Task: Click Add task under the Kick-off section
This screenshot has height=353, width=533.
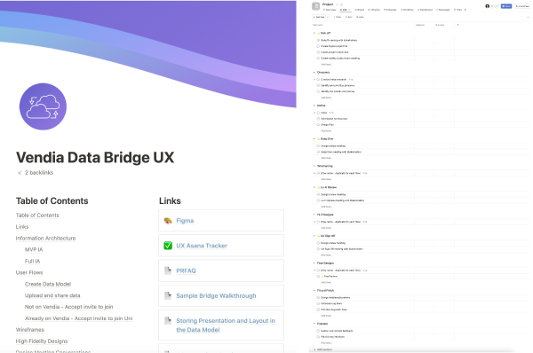Action: pyautogui.click(x=326, y=64)
